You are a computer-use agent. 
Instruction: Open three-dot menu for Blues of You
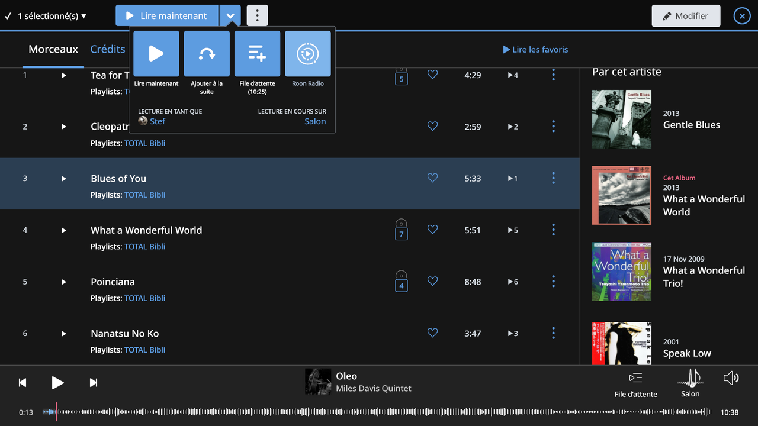(x=553, y=177)
